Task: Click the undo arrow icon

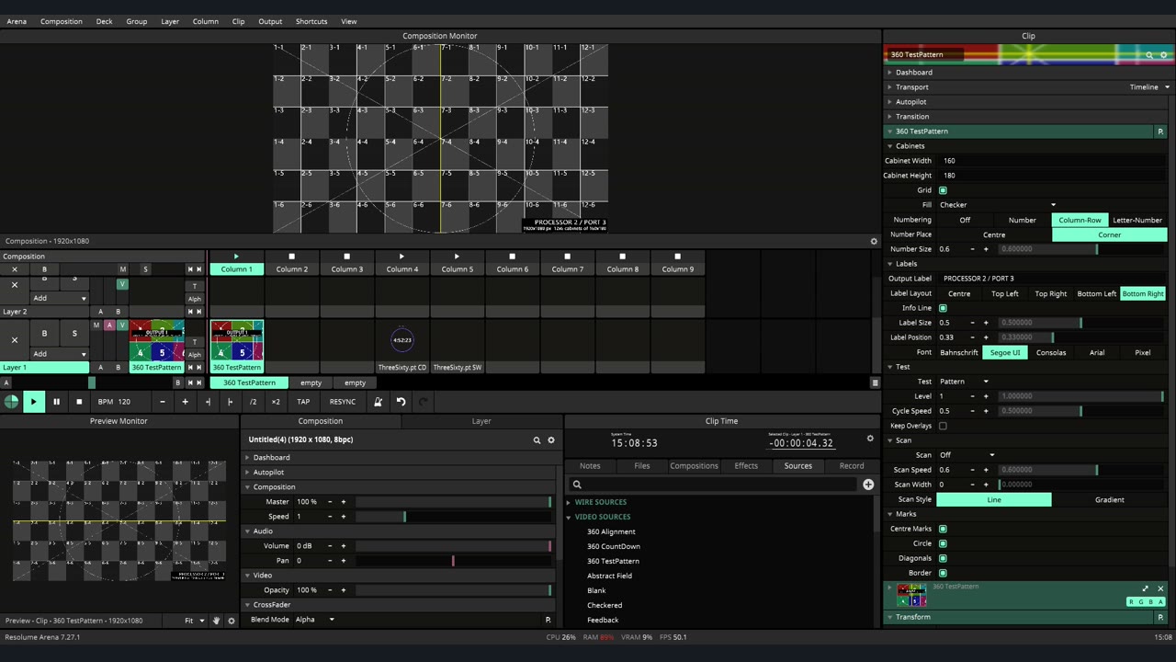Action: (x=401, y=402)
